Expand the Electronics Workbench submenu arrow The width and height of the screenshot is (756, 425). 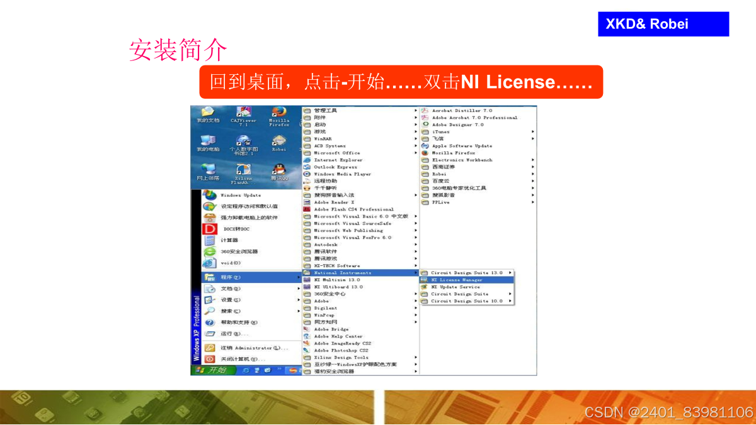click(x=533, y=160)
